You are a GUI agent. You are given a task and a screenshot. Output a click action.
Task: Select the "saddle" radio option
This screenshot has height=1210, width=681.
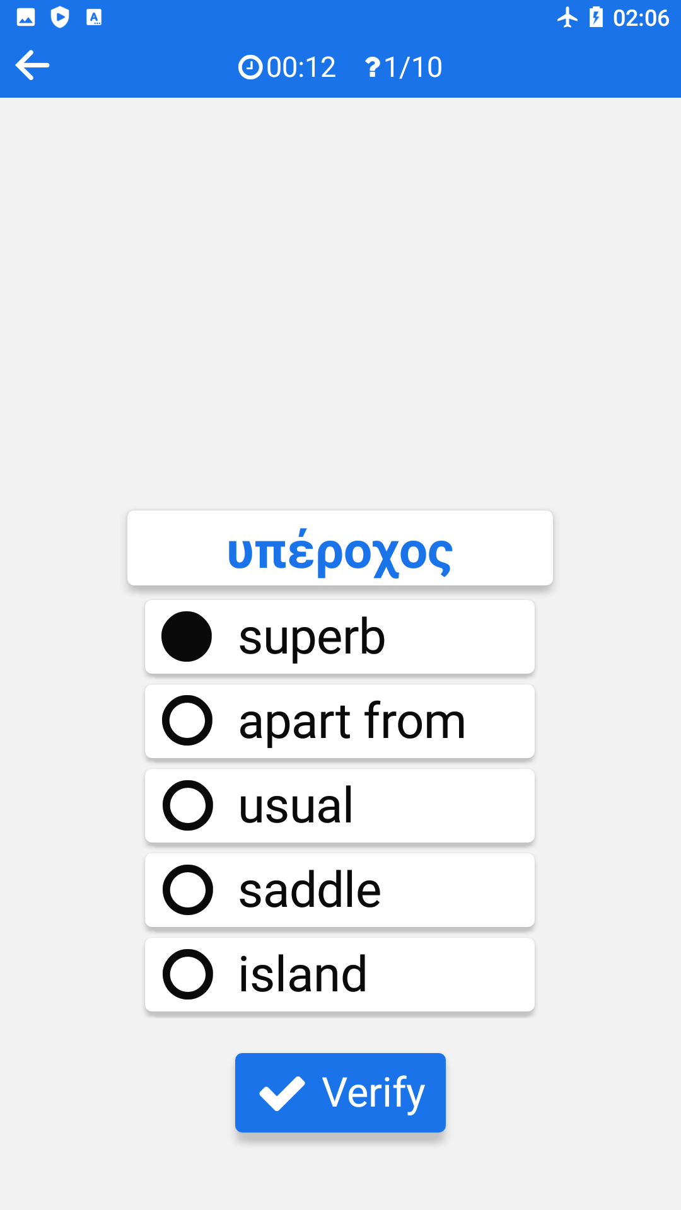coord(187,890)
